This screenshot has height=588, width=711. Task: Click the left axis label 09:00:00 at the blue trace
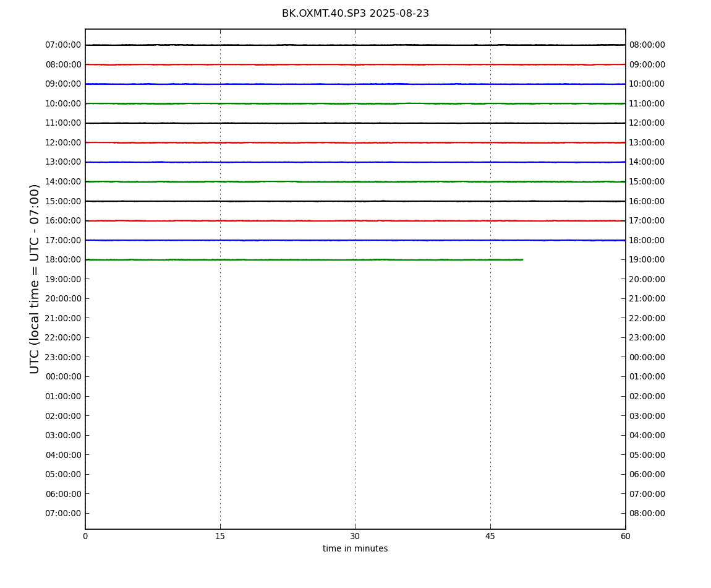(x=63, y=84)
